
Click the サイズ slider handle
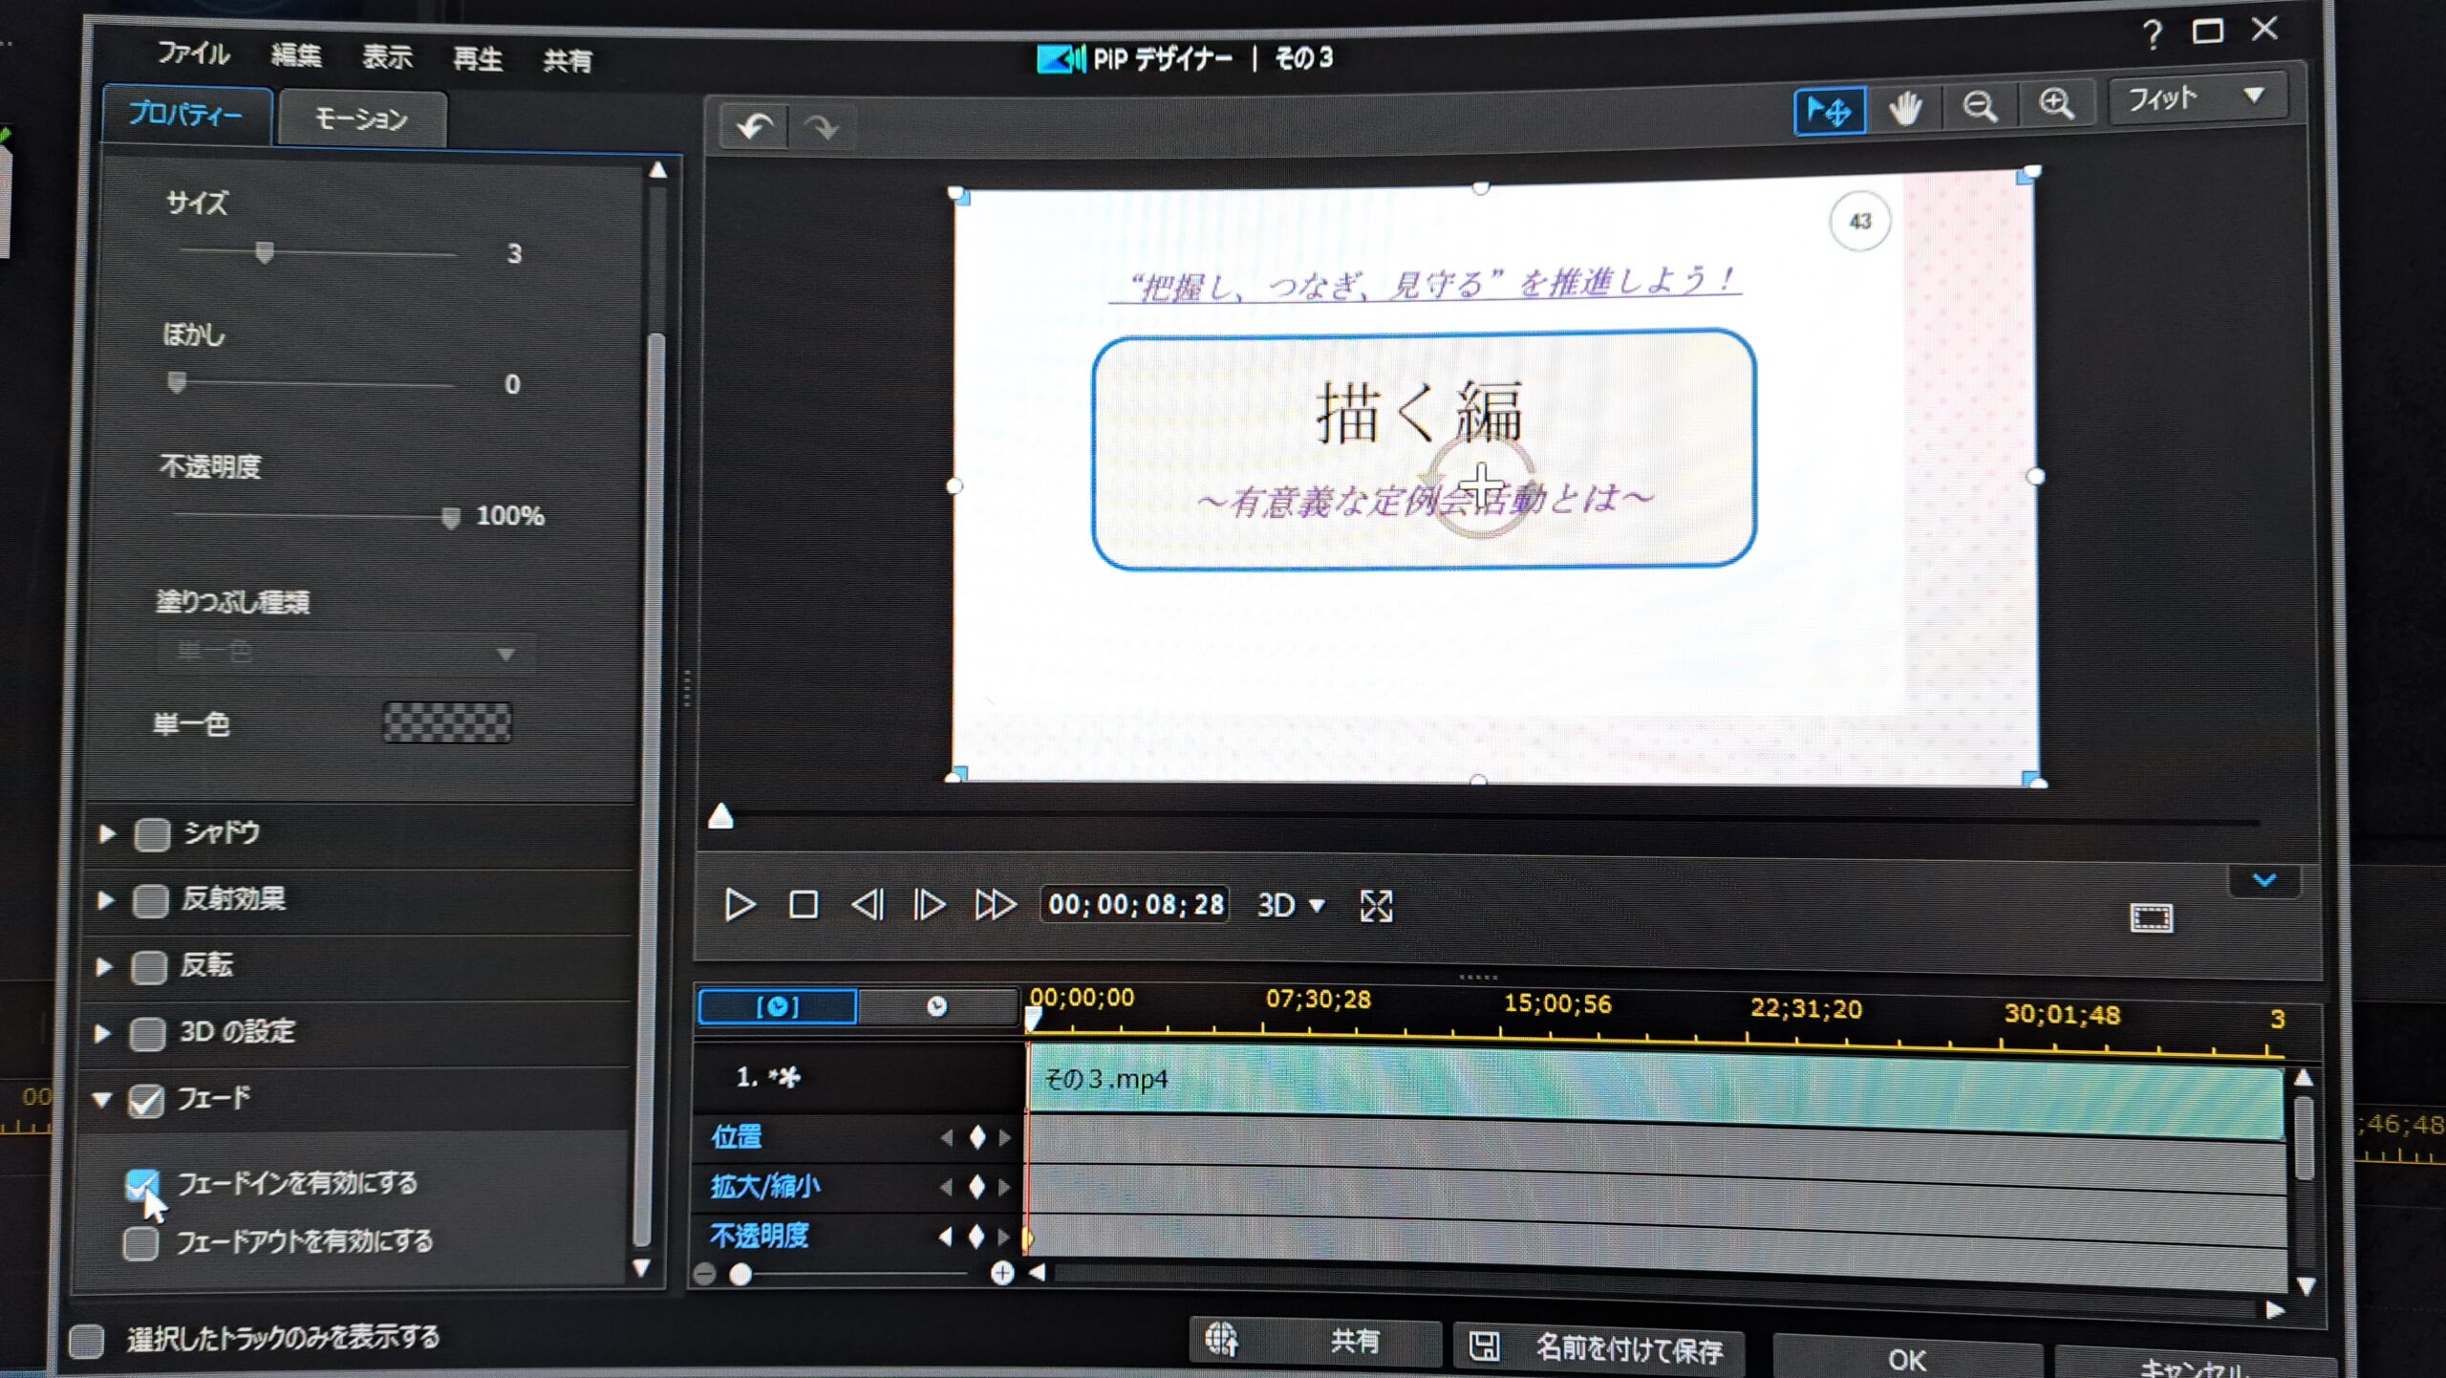tap(265, 252)
